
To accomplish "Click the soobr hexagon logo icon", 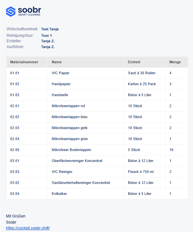I will tap(11, 12).
